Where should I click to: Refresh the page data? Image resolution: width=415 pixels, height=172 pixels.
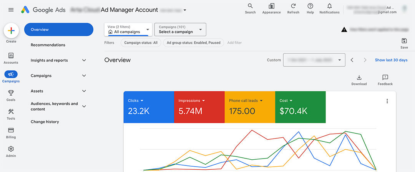pyautogui.click(x=293, y=8)
